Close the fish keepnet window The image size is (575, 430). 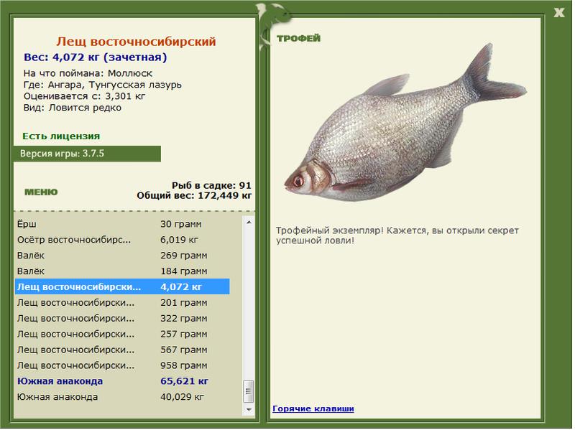pyautogui.click(x=558, y=13)
